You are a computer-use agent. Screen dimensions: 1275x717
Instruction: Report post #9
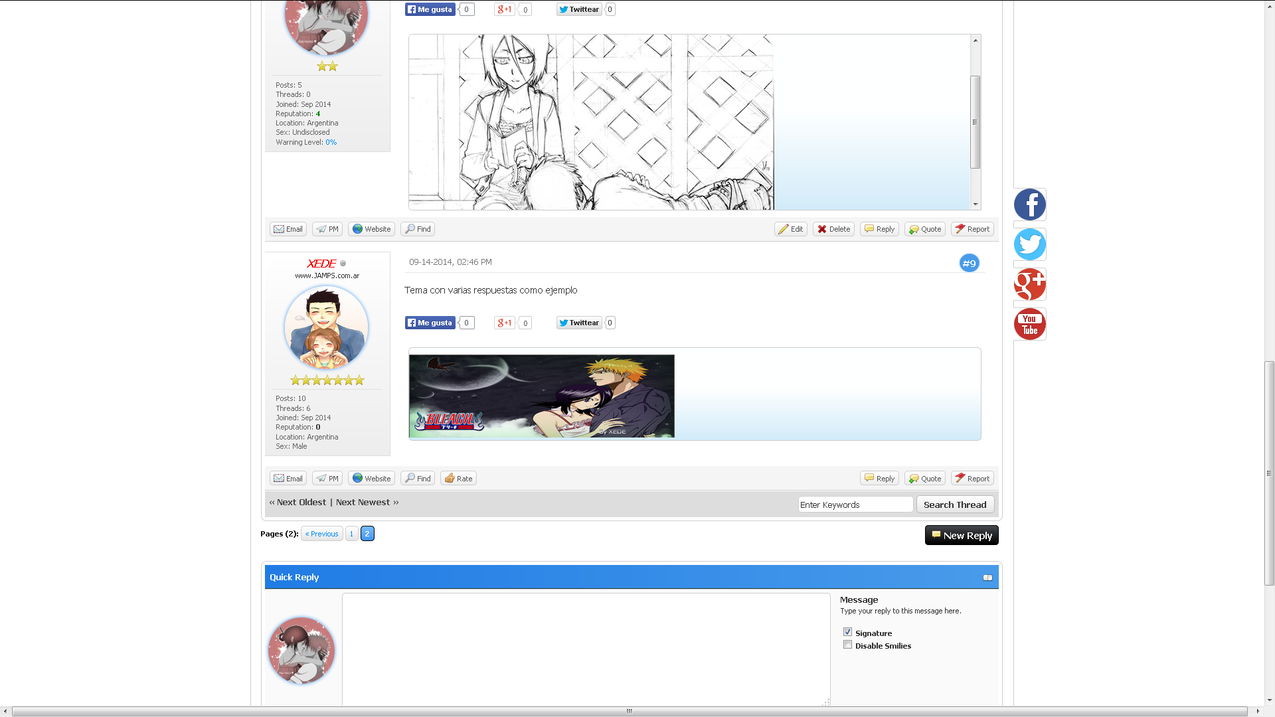coord(972,479)
